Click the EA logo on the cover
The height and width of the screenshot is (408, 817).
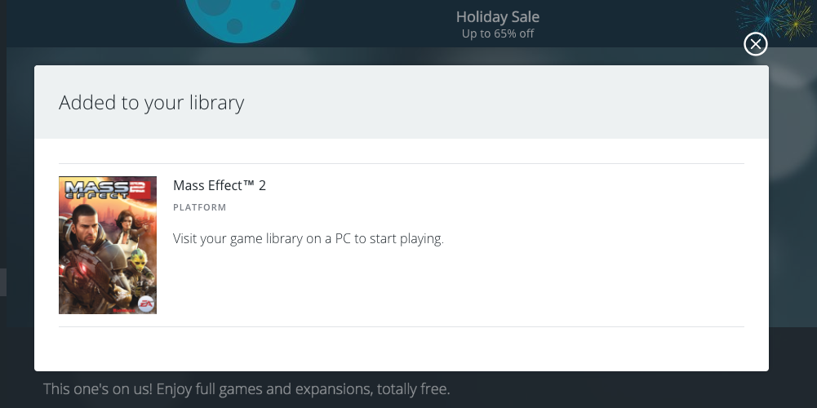pyautogui.click(x=146, y=303)
